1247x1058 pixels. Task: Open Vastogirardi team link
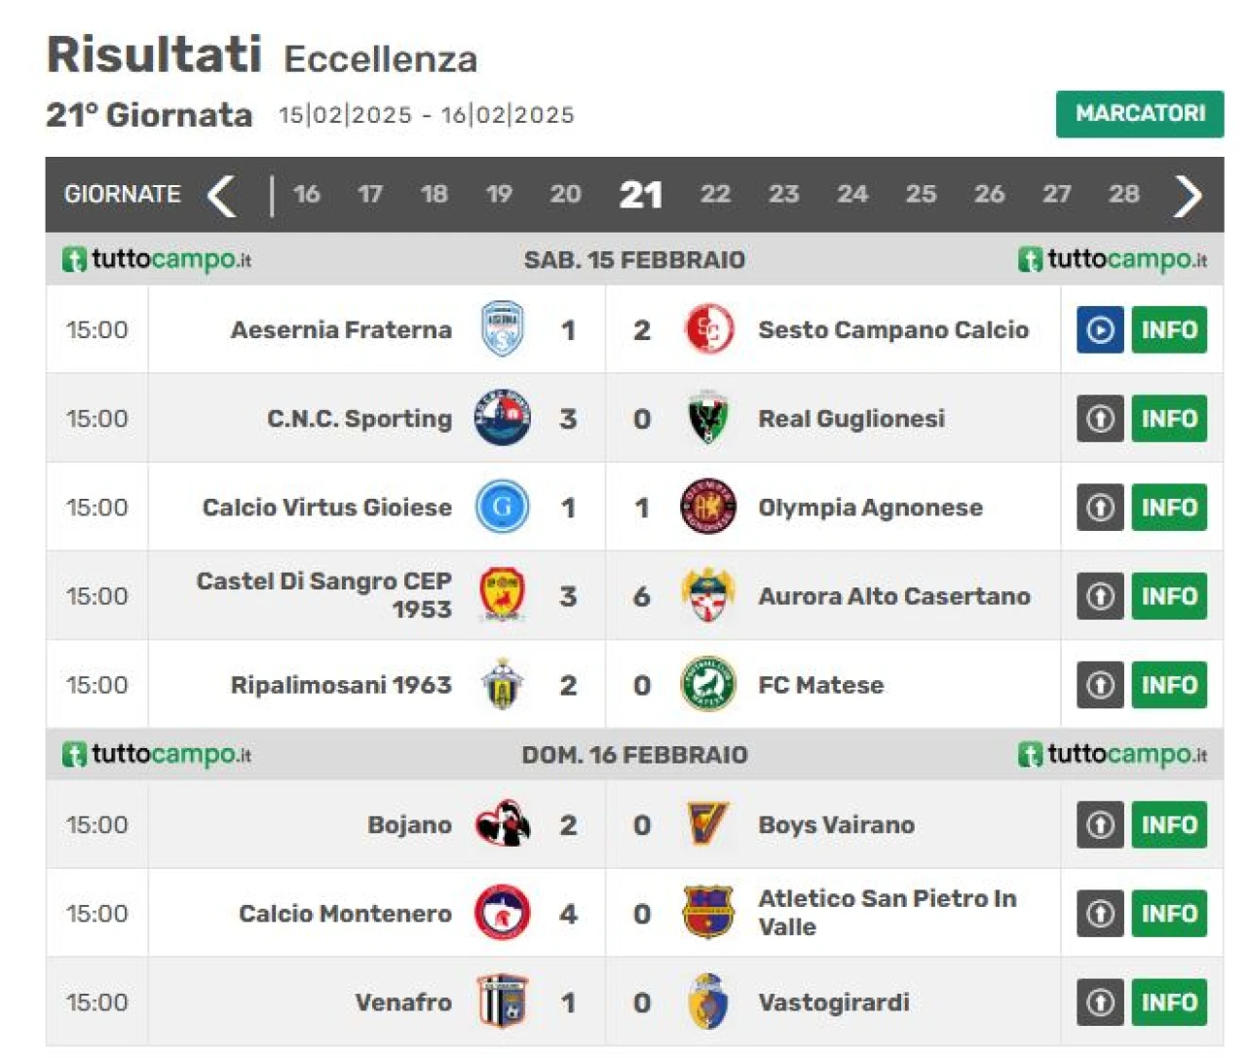click(834, 1001)
